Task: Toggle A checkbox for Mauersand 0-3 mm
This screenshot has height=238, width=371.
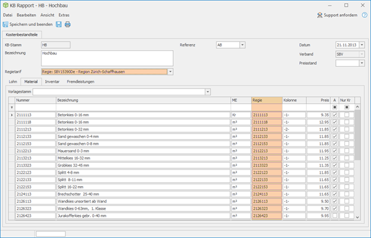Action: tap(335, 151)
